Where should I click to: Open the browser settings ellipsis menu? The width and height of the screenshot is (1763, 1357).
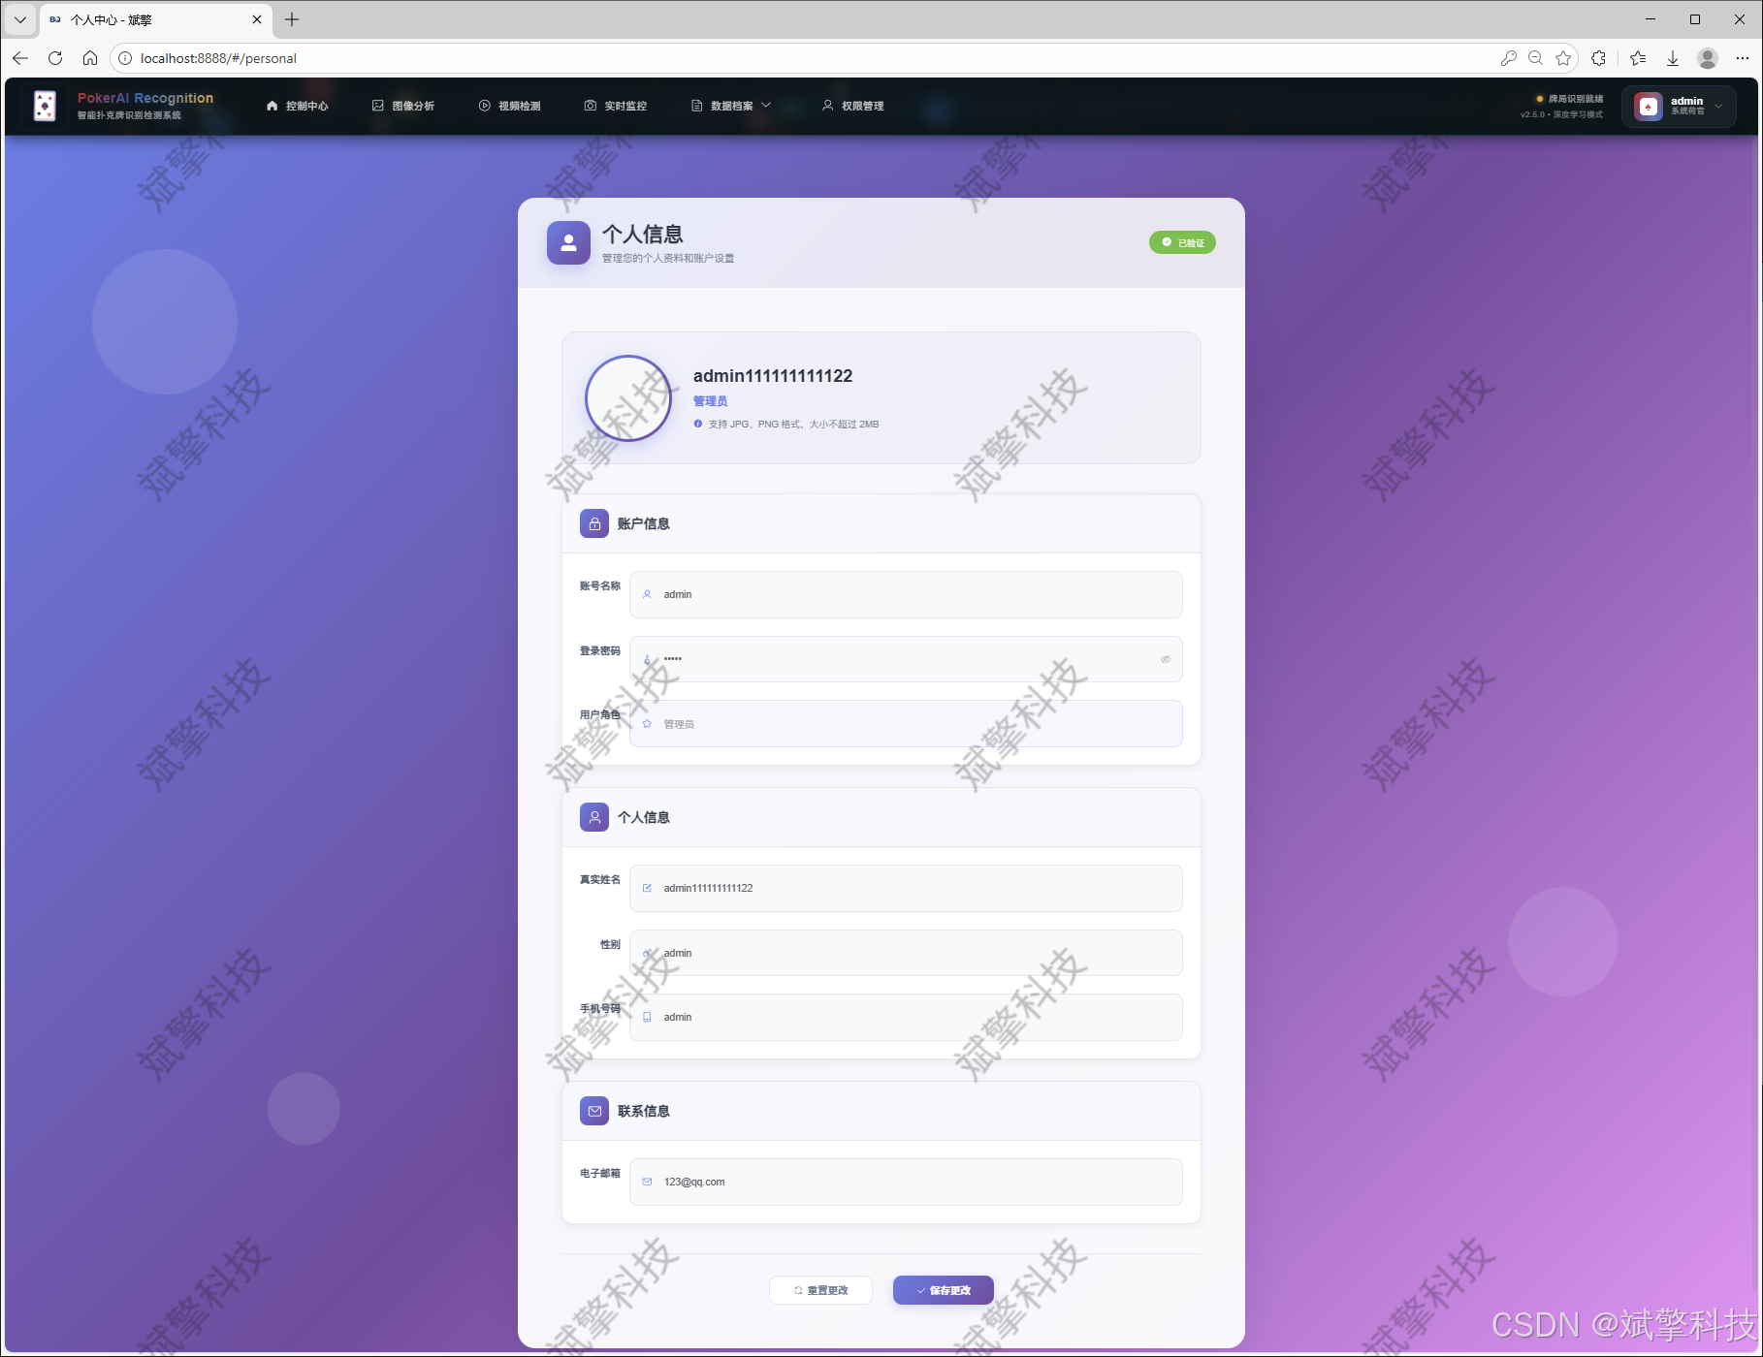click(1743, 58)
